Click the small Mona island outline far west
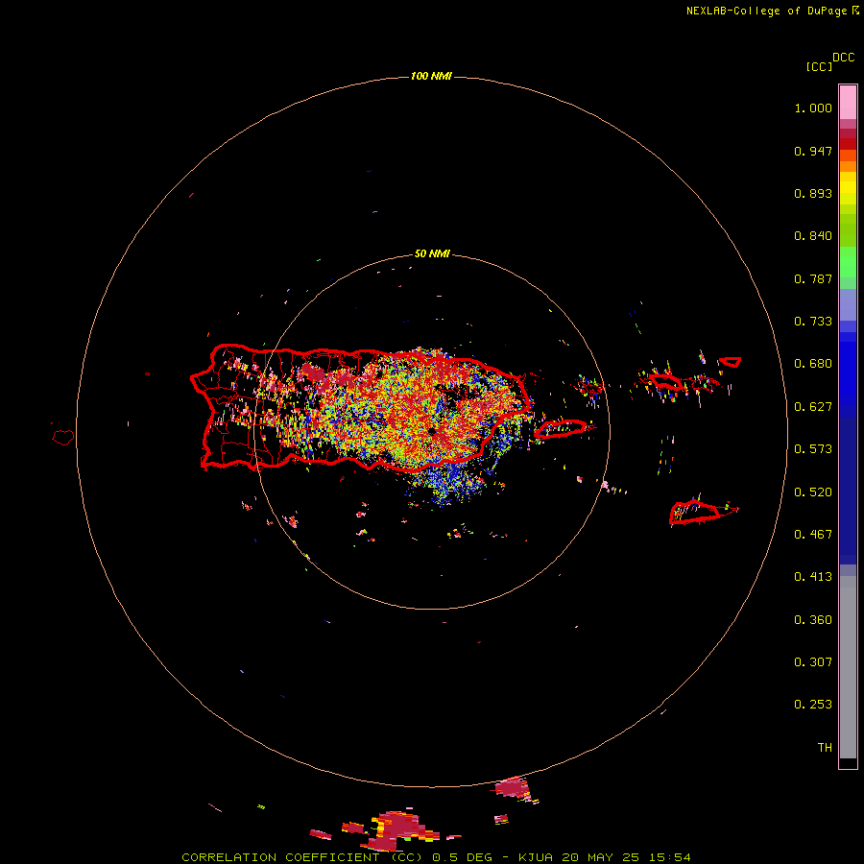Viewport: 864px width, 864px height. 63,438
